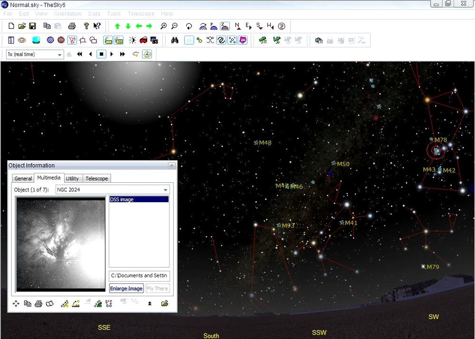The image size is (475, 339).
Task: Click the Enlarge Image button
Action: click(x=126, y=289)
